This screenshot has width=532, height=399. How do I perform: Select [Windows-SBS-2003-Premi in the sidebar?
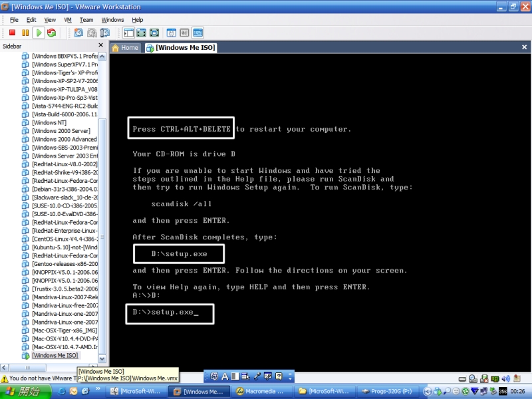tap(65, 148)
